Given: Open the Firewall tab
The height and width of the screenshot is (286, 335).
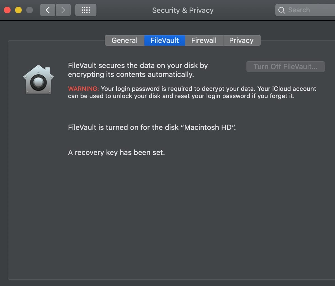Looking at the screenshot, I should [204, 40].
